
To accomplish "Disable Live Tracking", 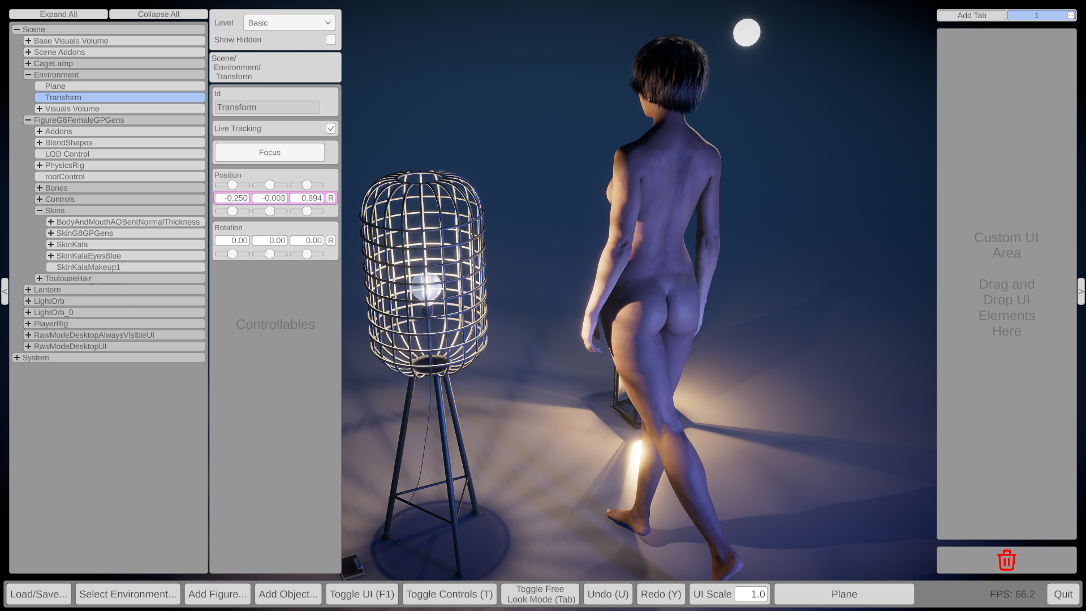I will [x=331, y=128].
